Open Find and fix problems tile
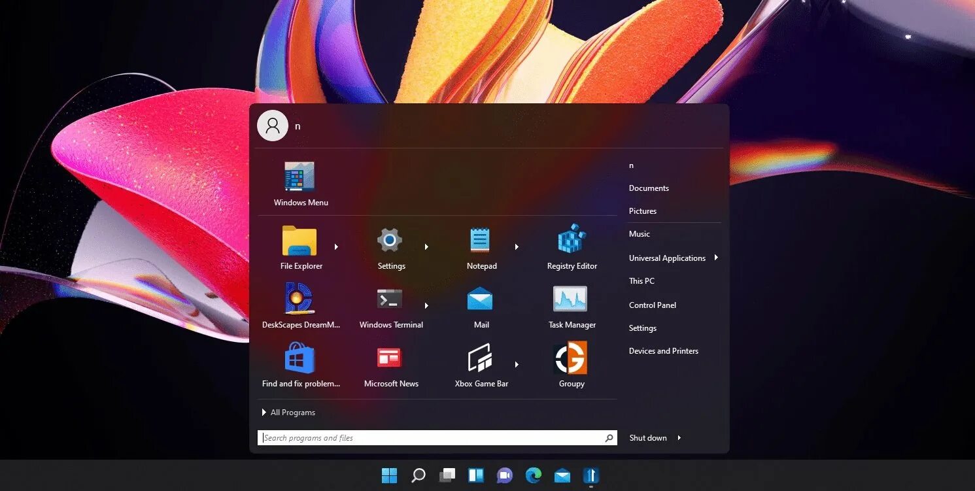 [x=301, y=365]
